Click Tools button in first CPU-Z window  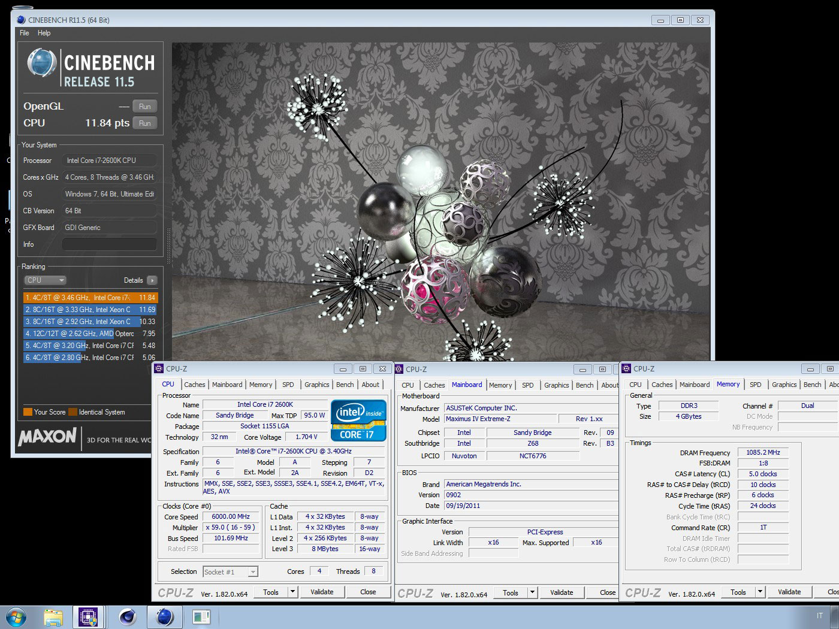(x=271, y=592)
